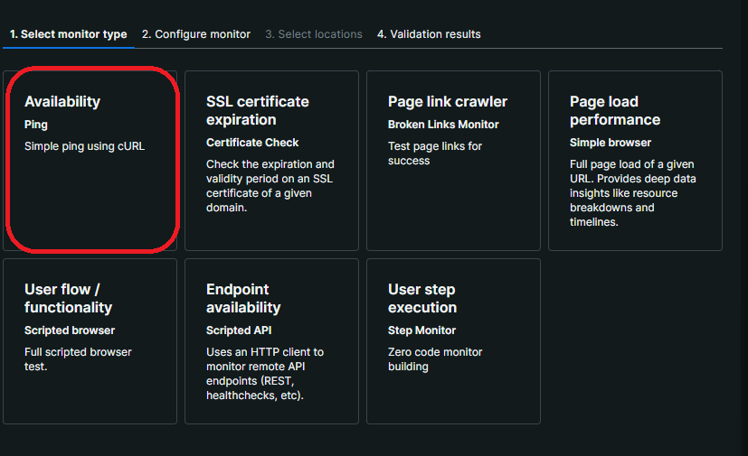The image size is (748, 456).
Task: Switch to the Select monitor type tab
Action: click(69, 34)
